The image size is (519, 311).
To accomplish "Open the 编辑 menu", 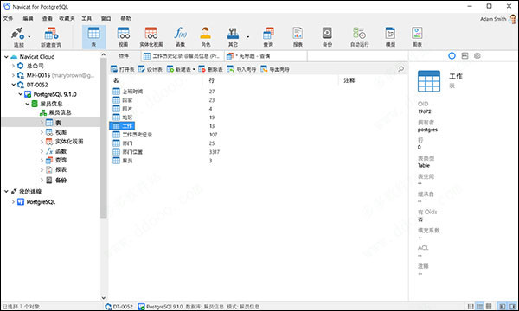I will tap(28, 18).
